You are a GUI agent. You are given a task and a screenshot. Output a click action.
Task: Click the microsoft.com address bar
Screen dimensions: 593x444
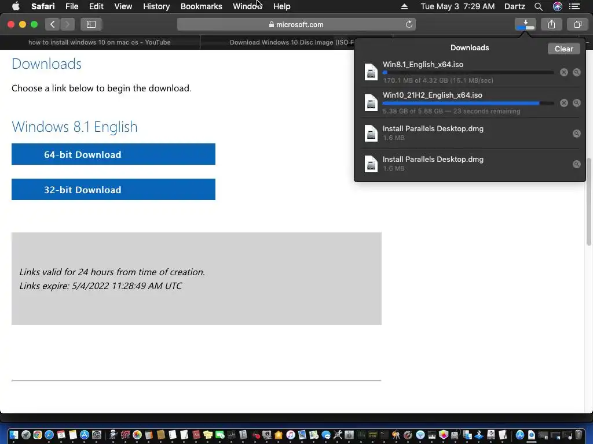pyautogui.click(x=296, y=24)
